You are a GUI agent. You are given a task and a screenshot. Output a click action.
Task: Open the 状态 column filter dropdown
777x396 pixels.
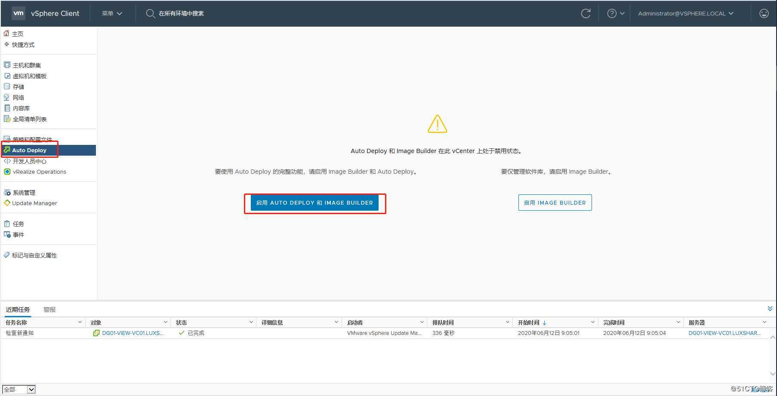(251, 322)
